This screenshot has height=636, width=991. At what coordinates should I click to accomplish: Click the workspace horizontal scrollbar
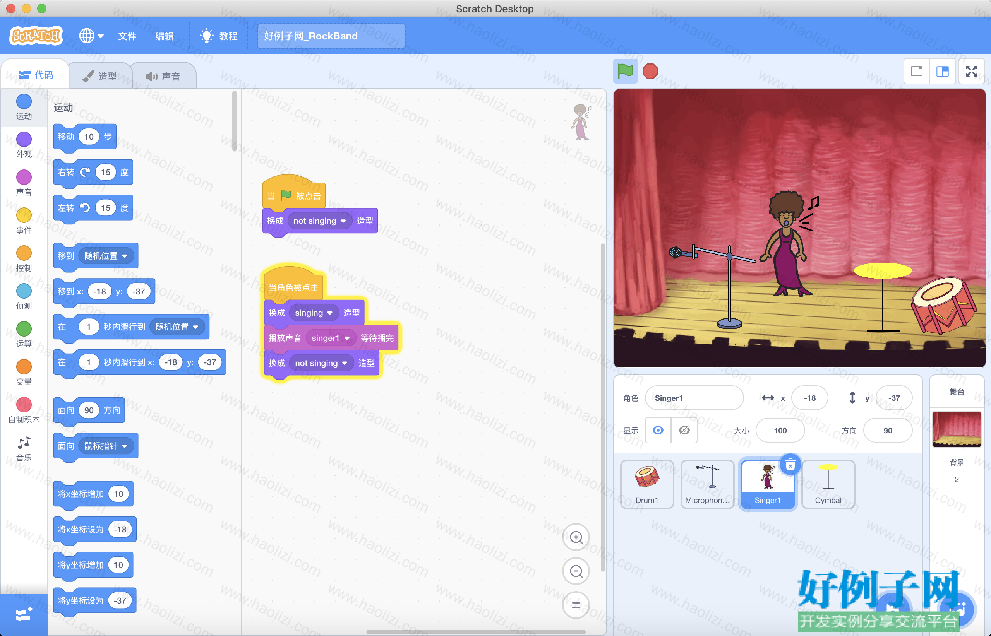click(x=475, y=632)
